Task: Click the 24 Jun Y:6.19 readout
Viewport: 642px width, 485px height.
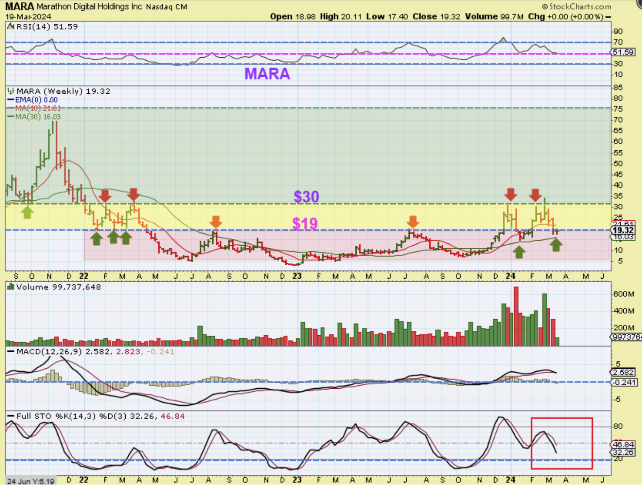Action: click(x=31, y=481)
